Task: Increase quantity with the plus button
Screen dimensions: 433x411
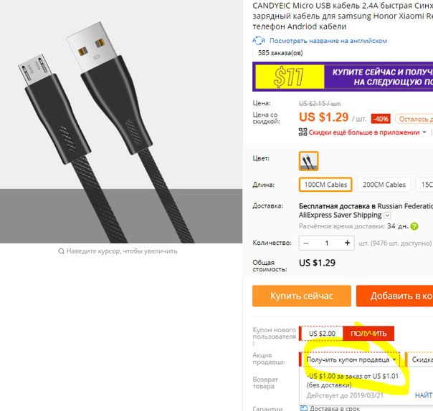Action: pyautogui.click(x=347, y=243)
